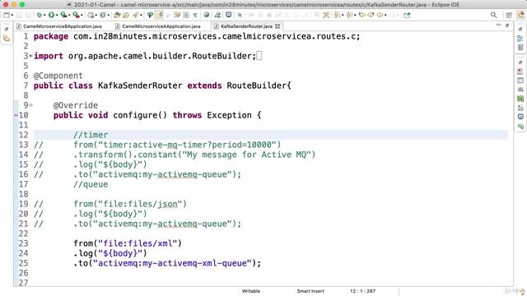Click the "file:files/xml" string on line 23
The height and width of the screenshot is (296, 527).
(138, 243)
